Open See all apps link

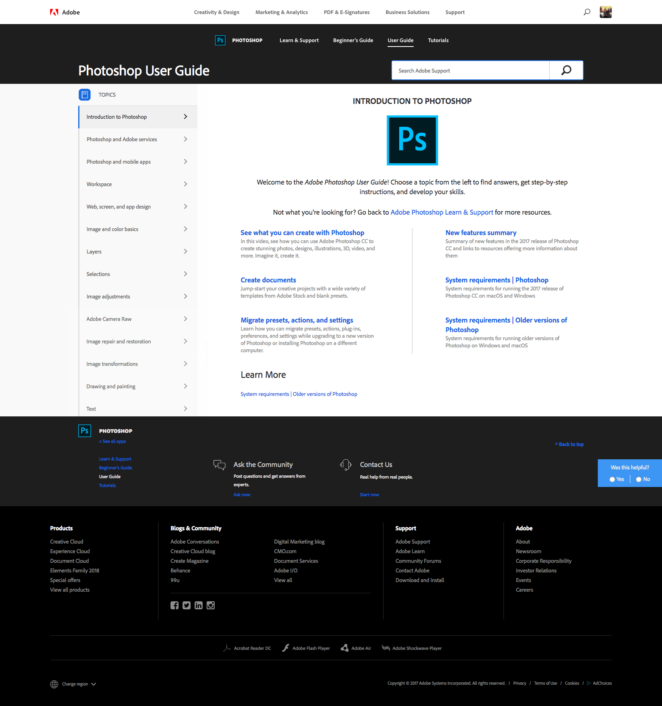112,441
